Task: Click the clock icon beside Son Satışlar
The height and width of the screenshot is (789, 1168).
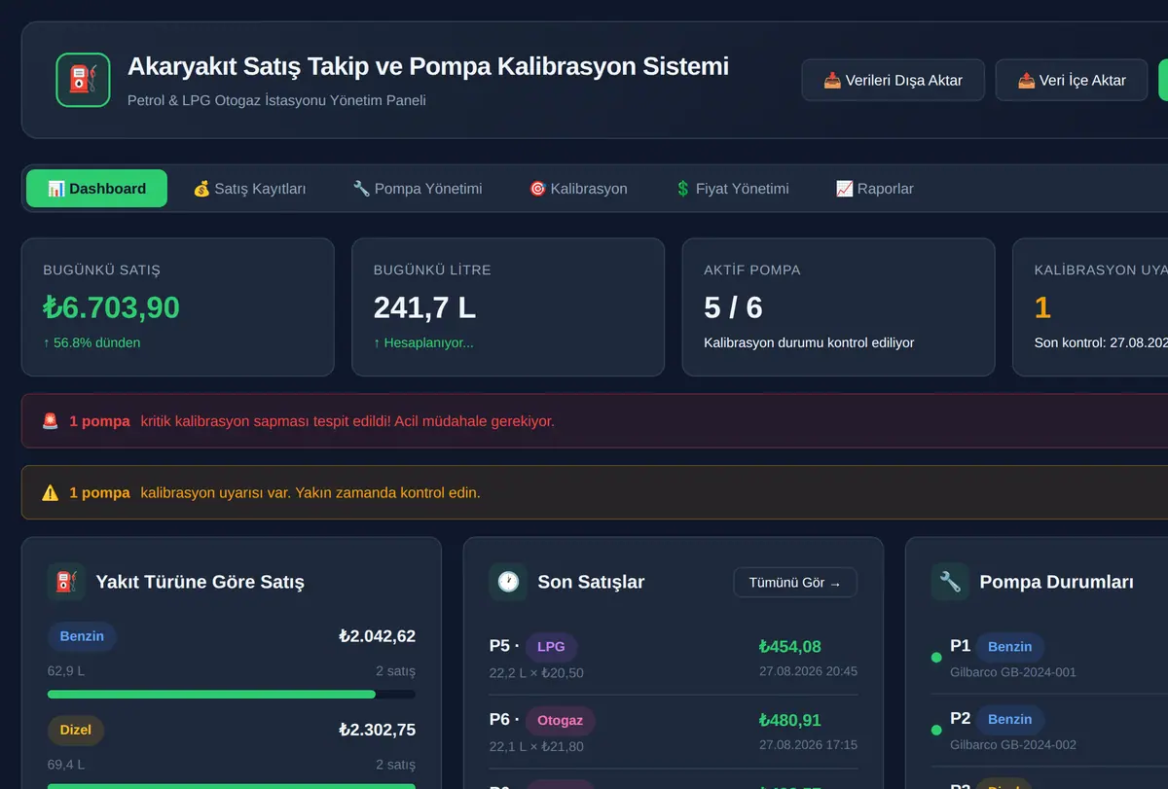Action: tap(508, 582)
